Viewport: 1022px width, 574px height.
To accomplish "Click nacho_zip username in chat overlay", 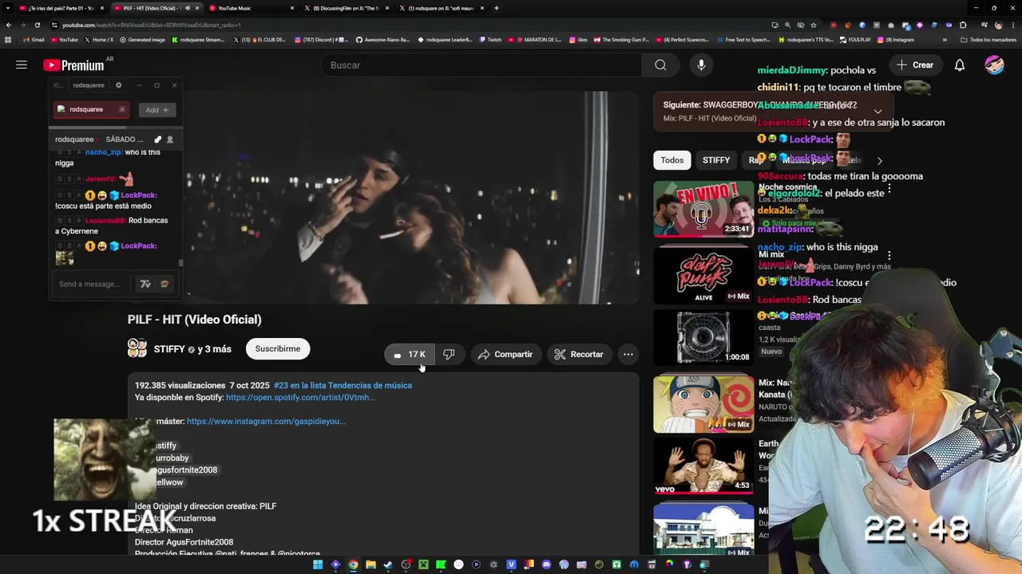I will [104, 151].
